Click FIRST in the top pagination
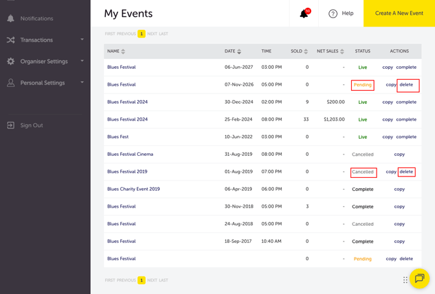This screenshot has height=294, width=435. point(110,34)
